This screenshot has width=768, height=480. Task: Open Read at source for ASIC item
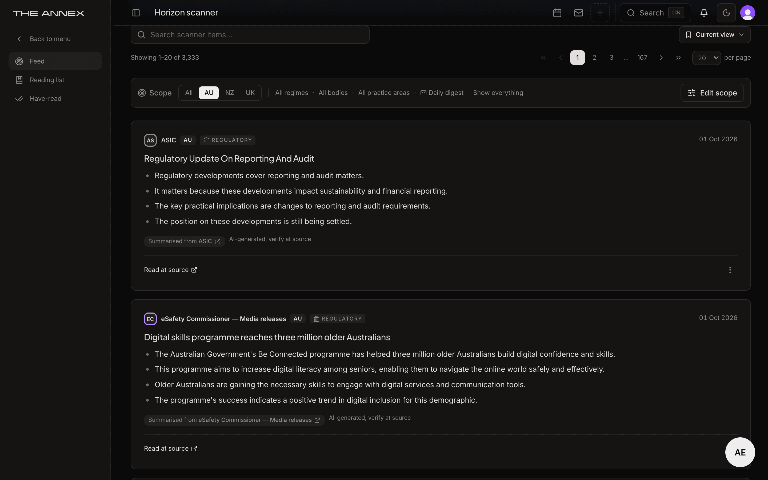[170, 270]
